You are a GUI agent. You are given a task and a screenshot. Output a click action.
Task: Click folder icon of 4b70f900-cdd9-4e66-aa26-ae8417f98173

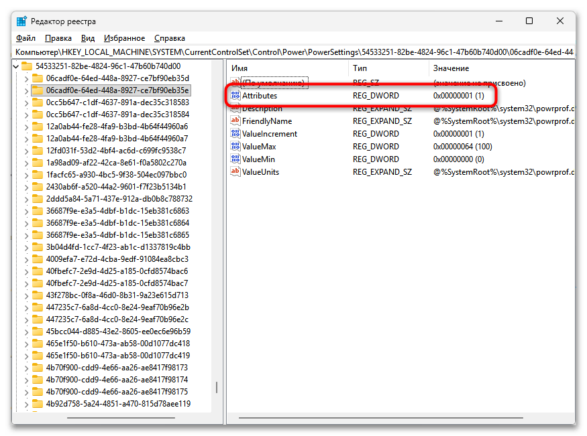click(37, 367)
